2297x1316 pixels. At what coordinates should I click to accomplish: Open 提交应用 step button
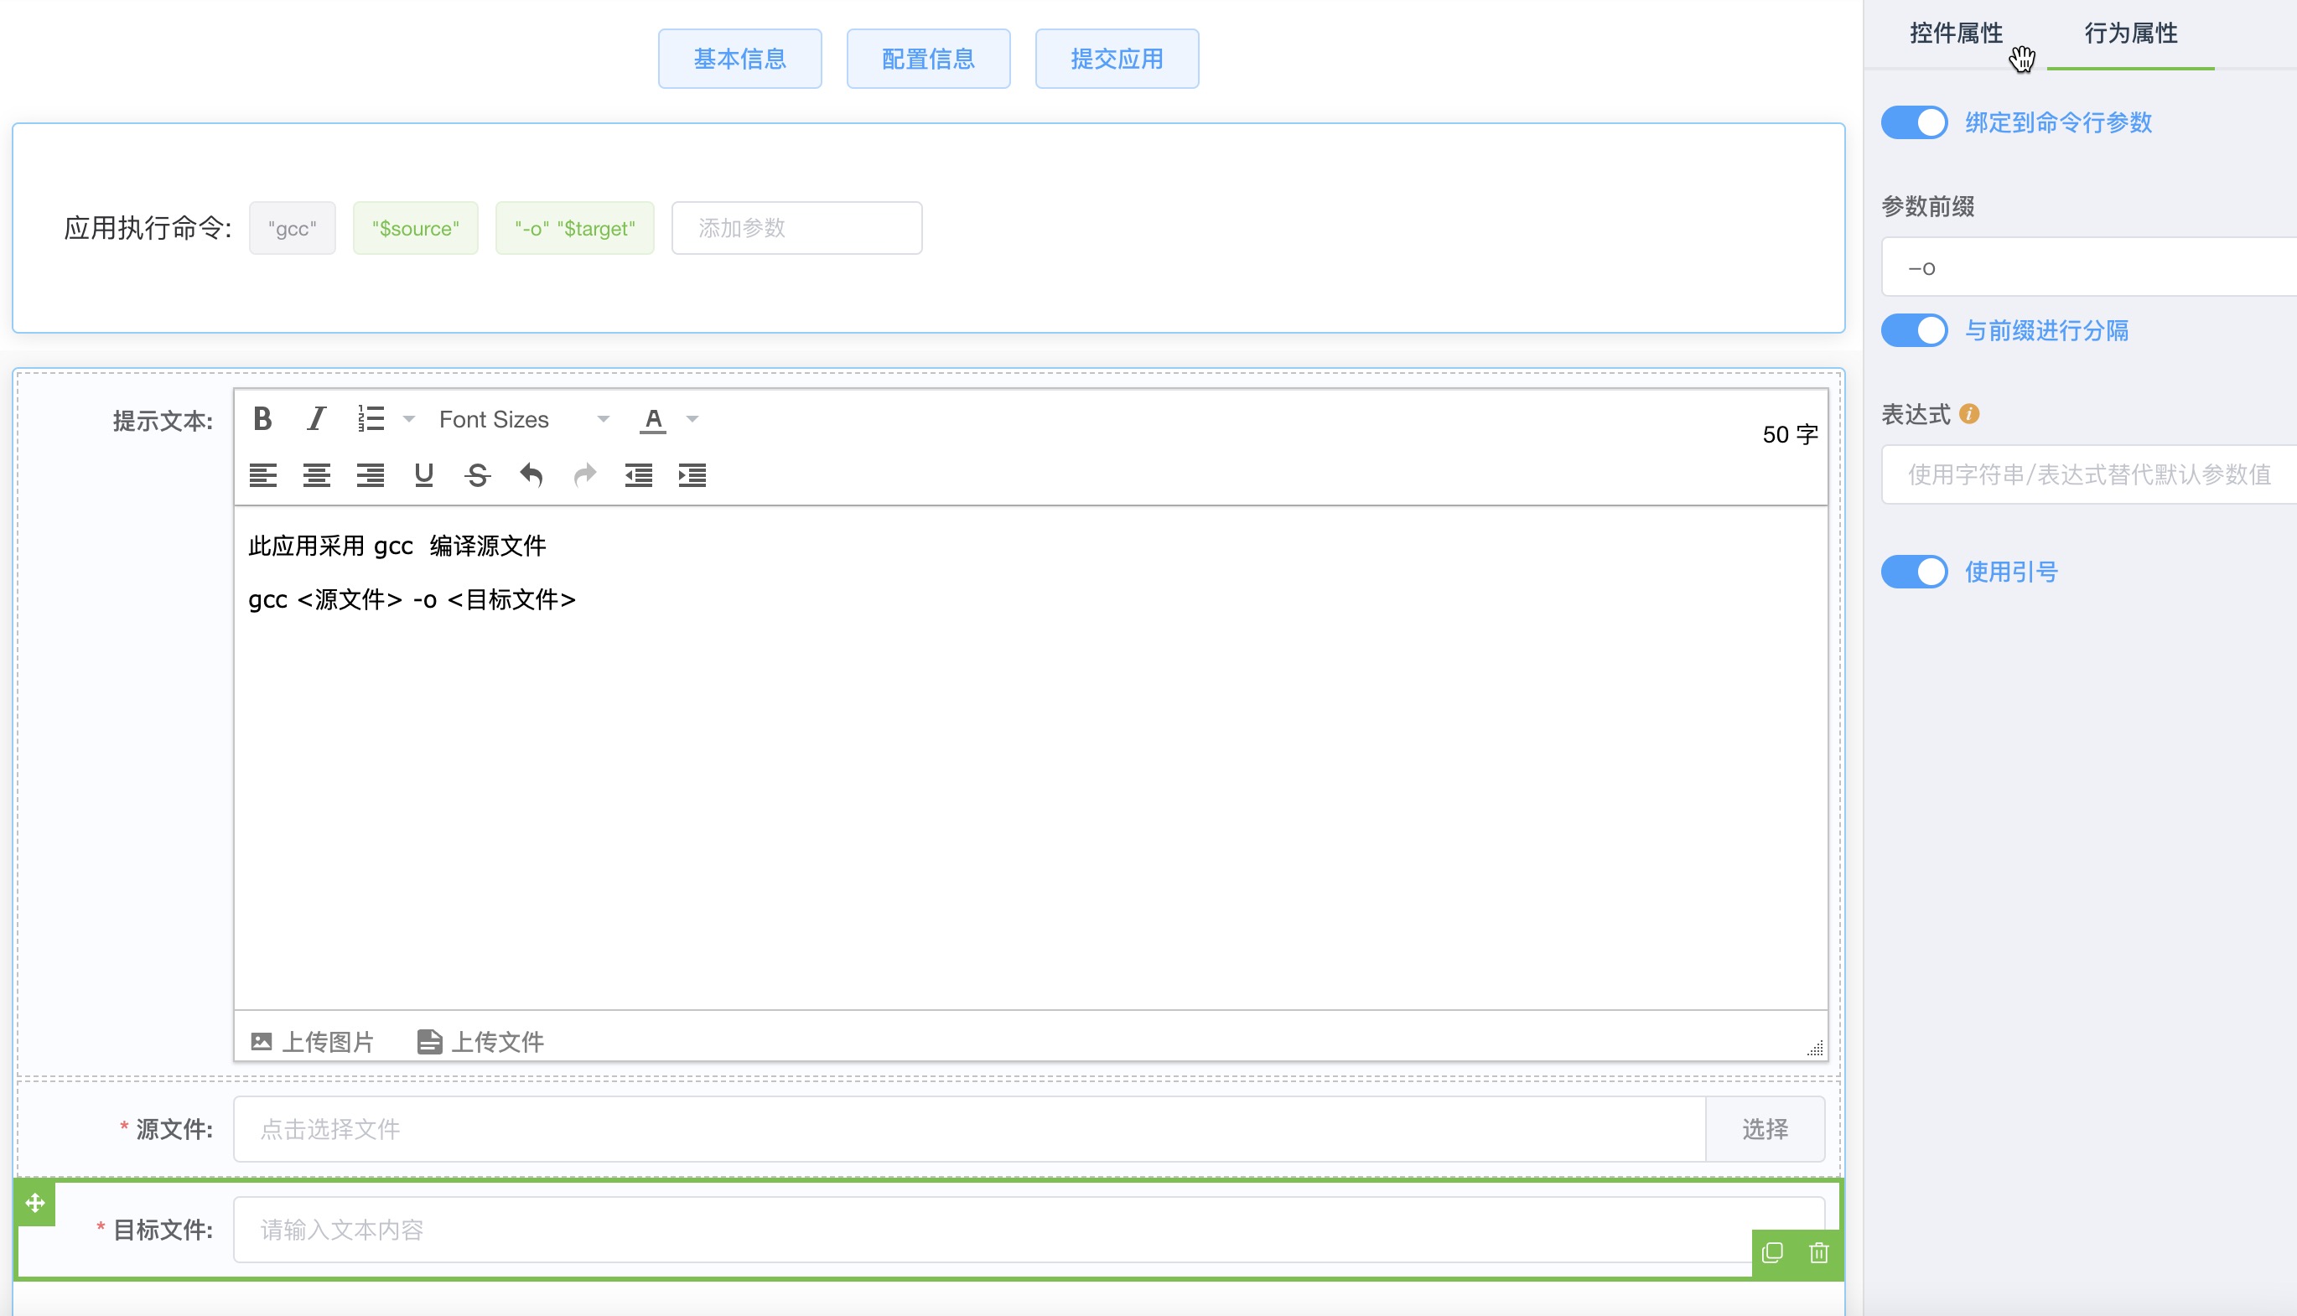tap(1117, 59)
